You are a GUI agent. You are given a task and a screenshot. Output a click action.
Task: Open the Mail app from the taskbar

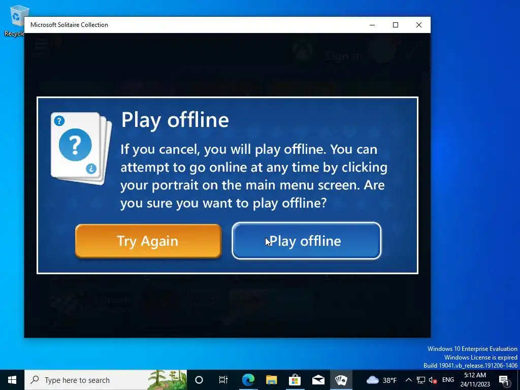point(318,380)
